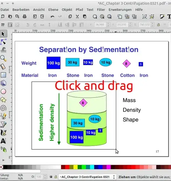
Task: Select the rectangle drawing tool
Action: 3,75
